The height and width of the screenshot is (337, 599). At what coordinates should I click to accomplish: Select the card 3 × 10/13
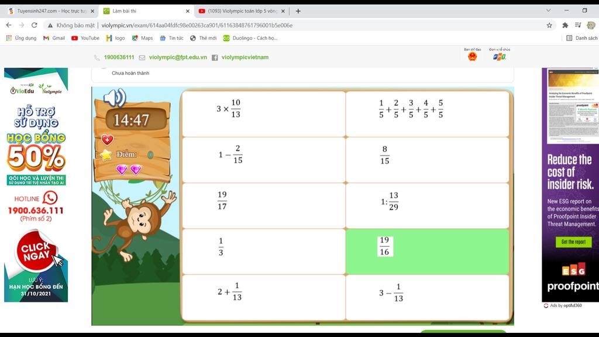click(x=264, y=114)
